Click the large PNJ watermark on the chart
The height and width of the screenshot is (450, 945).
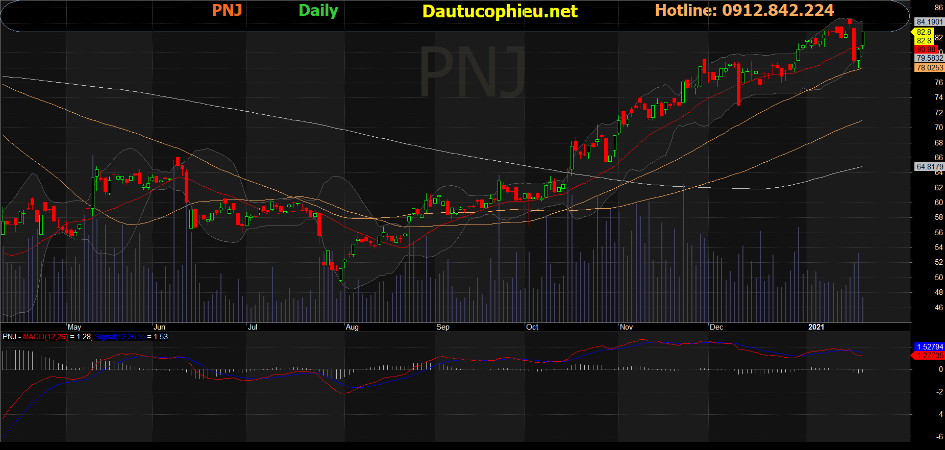(x=472, y=71)
